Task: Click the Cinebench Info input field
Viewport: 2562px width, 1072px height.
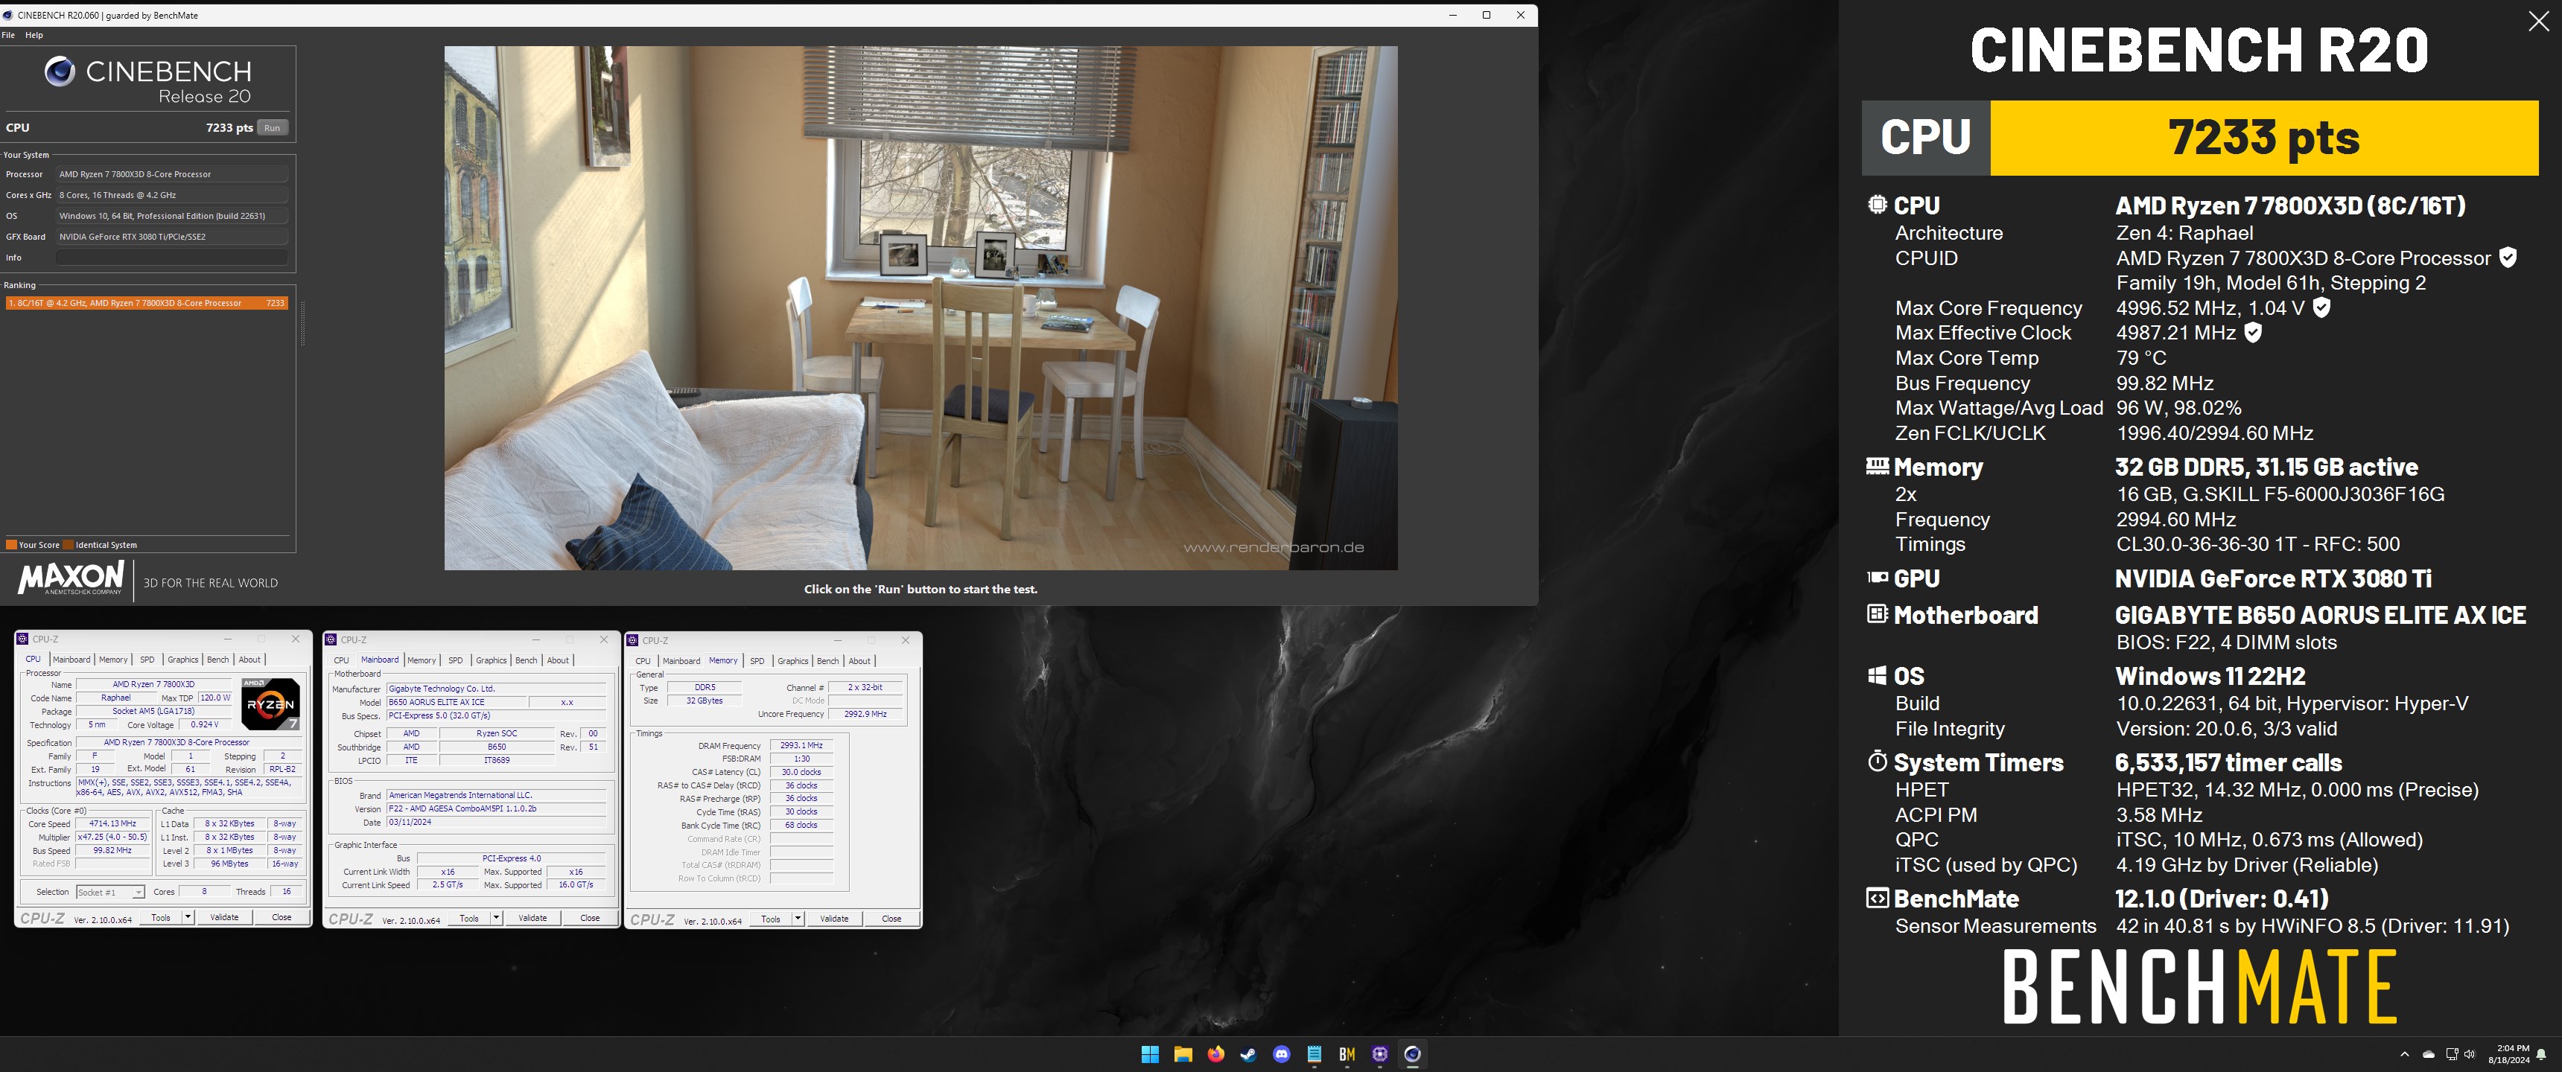Action: pos(172,258)
